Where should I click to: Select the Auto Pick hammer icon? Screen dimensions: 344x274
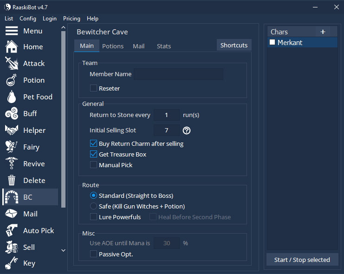(x=12, y=230)
